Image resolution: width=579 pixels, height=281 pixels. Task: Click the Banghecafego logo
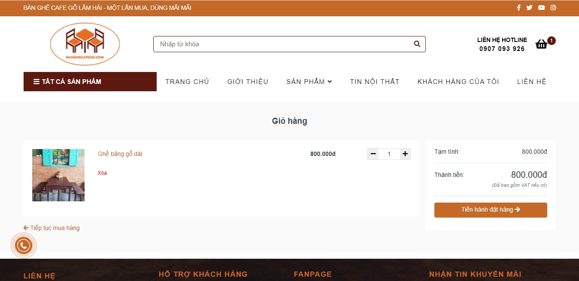[x=85, y=44]
